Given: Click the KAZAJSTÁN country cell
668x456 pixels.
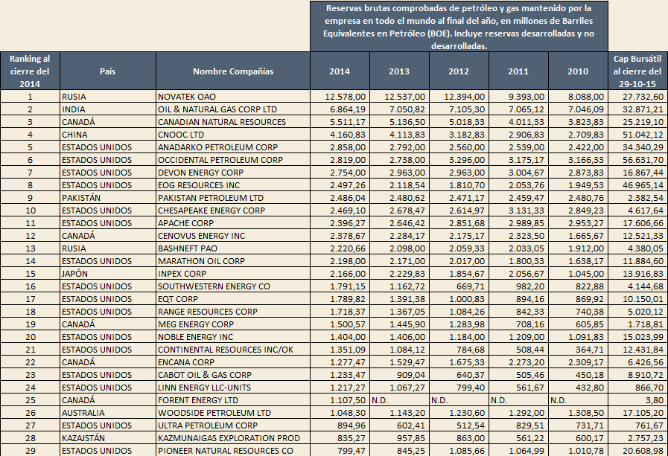Looking at the screenshot, I should (108, 438).
